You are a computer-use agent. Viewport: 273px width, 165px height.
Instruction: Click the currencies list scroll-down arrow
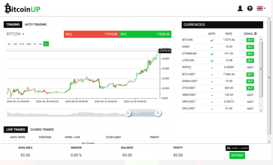tap(261, 111)
